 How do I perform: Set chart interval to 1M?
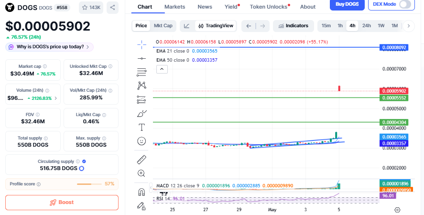click(395, 26)
